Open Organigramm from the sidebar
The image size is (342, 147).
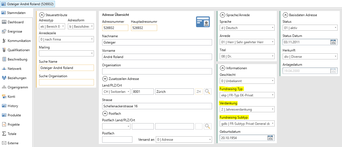[18, 87]
